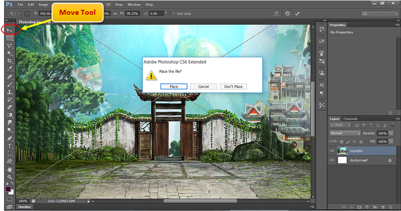Toggle lock all
This screenshot has height=211, width=401.
tap(361, 142)
